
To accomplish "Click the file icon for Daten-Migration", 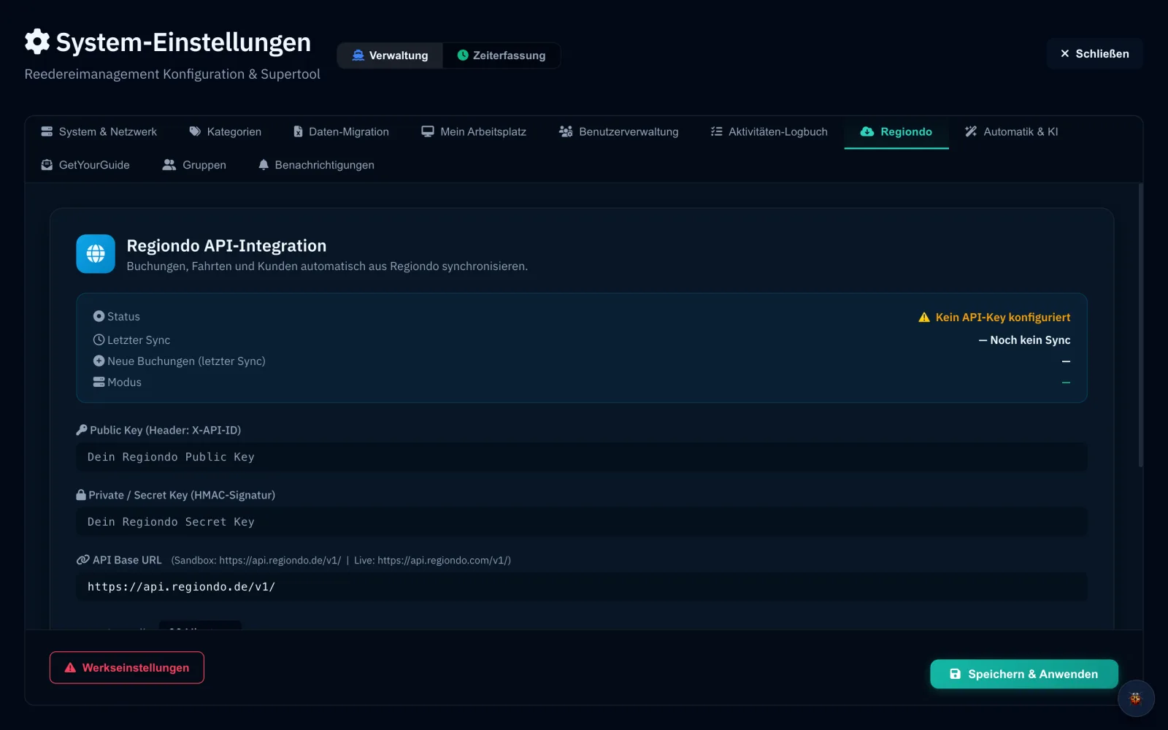I will click(298, 131).
